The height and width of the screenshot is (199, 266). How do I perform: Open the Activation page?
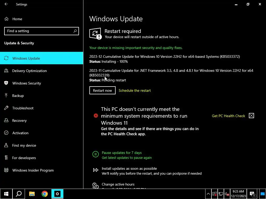(42, 133)
